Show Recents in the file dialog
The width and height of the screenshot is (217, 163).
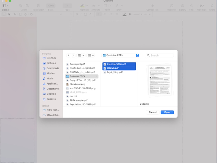(x=51, y=99)
